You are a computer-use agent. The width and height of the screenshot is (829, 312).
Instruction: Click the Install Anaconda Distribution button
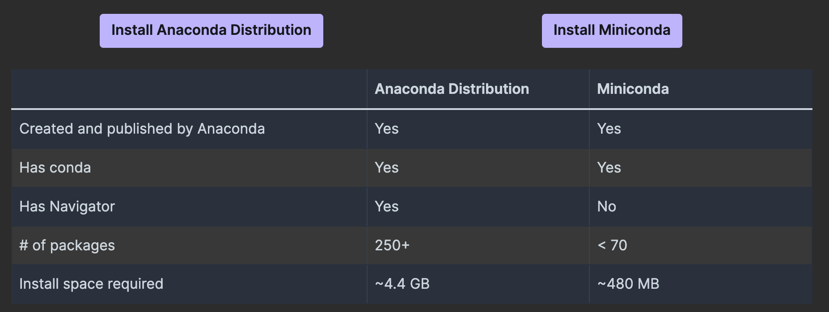click(x=211, y=30)
